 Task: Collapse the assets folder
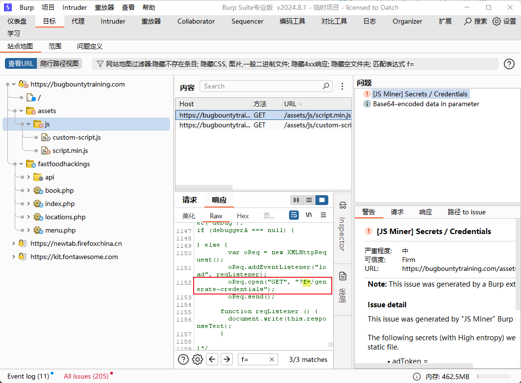pos(21,111)
